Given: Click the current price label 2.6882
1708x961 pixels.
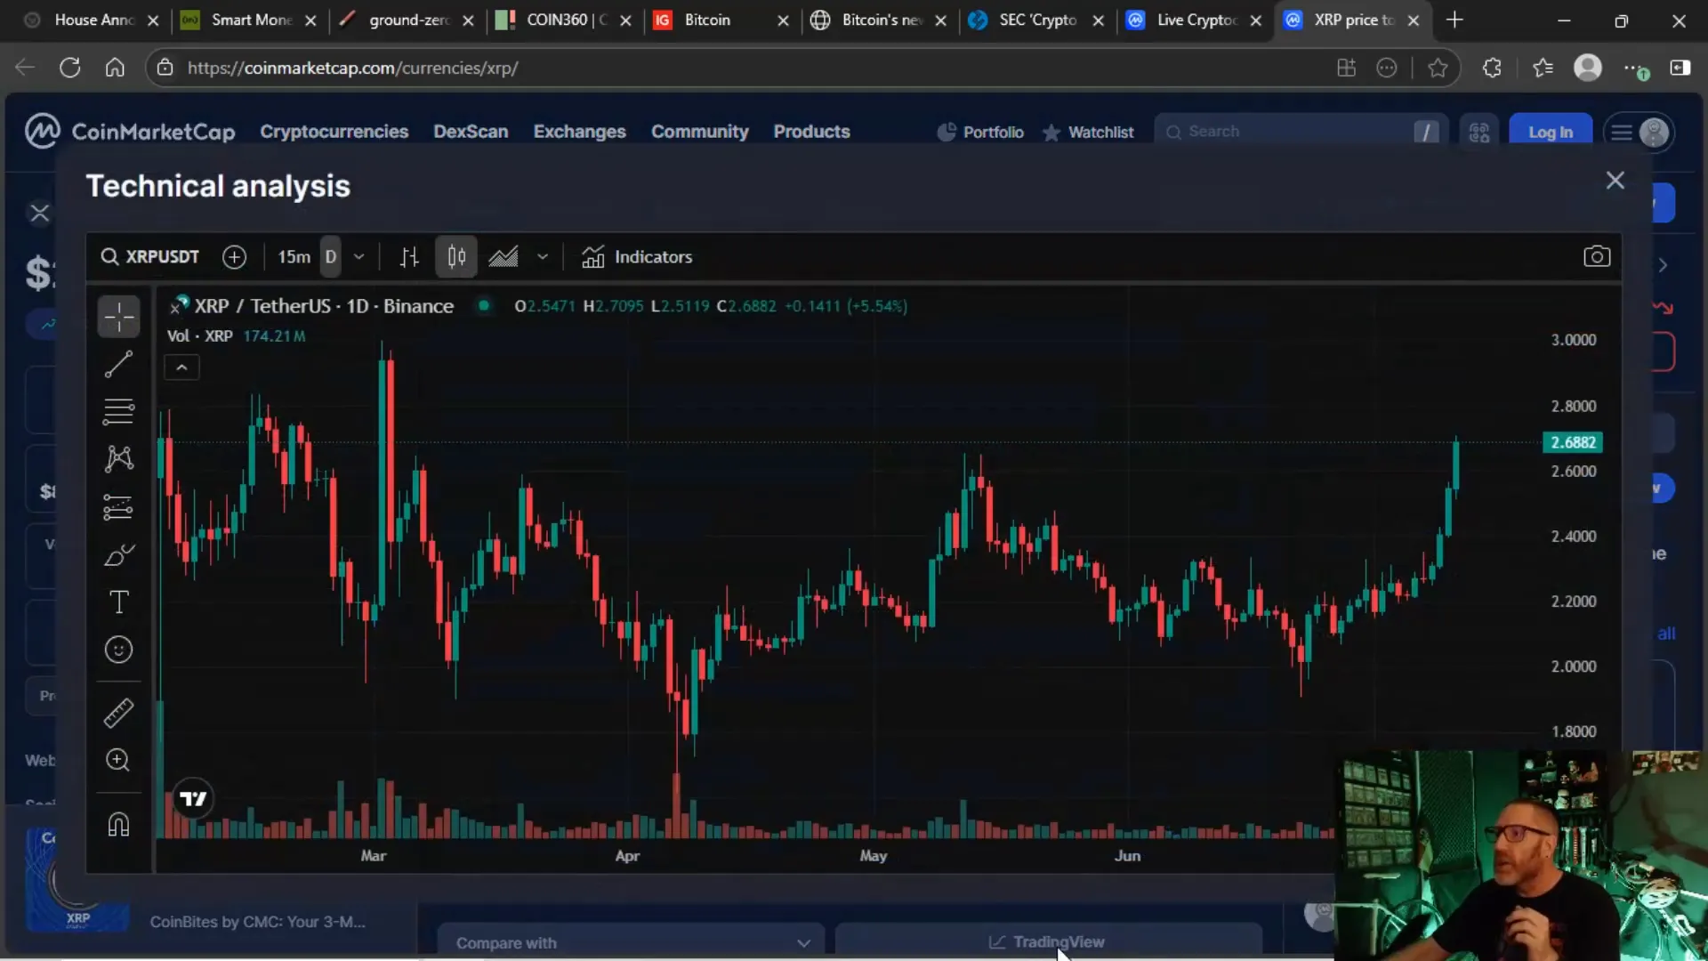Looking at the screenshot, I should coord(1573,442).
